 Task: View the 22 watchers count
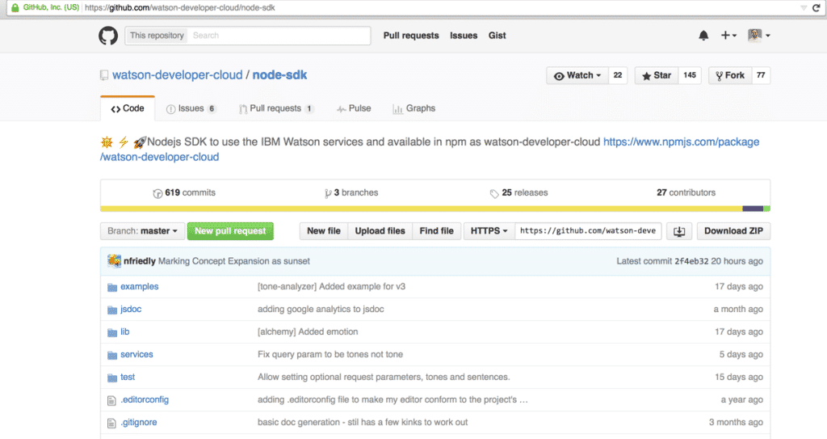618,75
